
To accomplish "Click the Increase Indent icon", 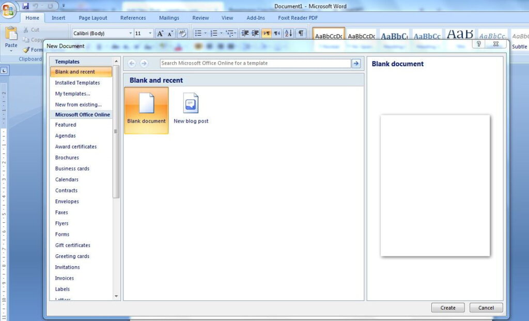I will point(255,33).
